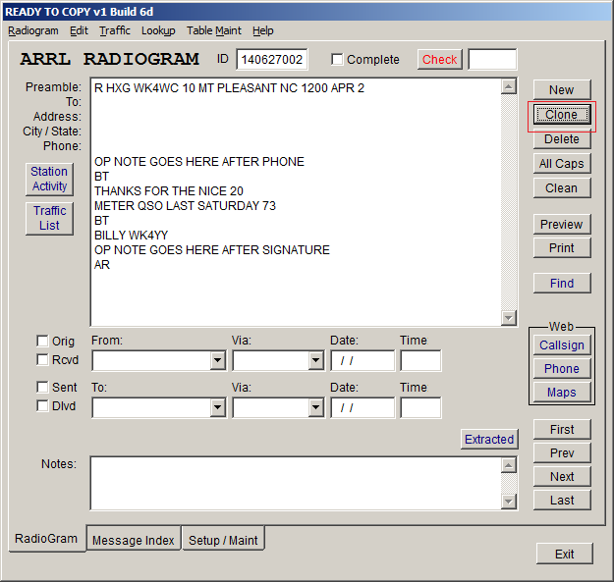Viewport: 614px width, 582px height.
Task: Delete the current radiogram
Action: 562,138
